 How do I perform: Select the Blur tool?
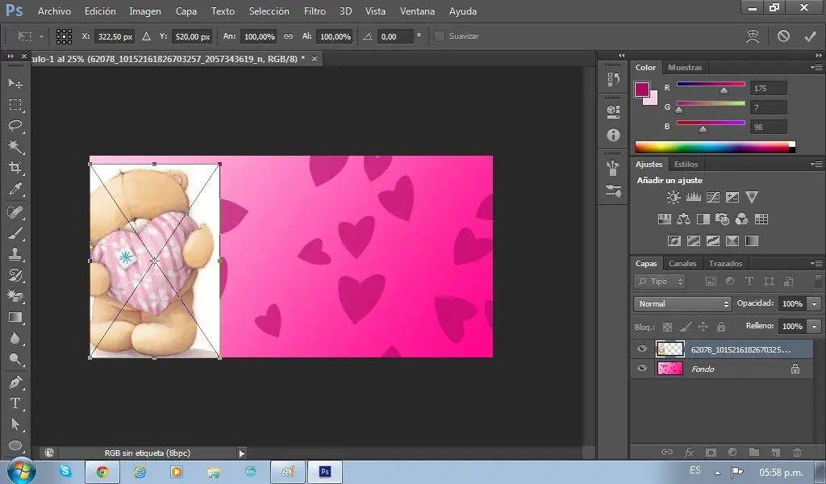tap(15, 338)
